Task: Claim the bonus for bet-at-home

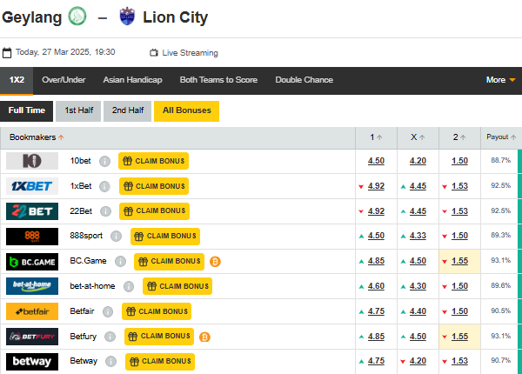Action: [x=177, y=286]
